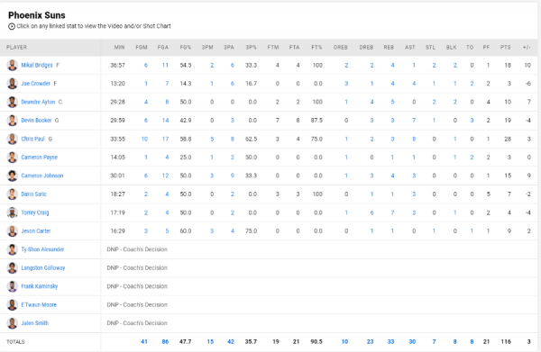Open Jevon Carter player link
The width and height of the screenshot is (541, 352).
coord(36,230)
